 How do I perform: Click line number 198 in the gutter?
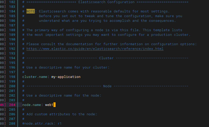pos(12,77)
